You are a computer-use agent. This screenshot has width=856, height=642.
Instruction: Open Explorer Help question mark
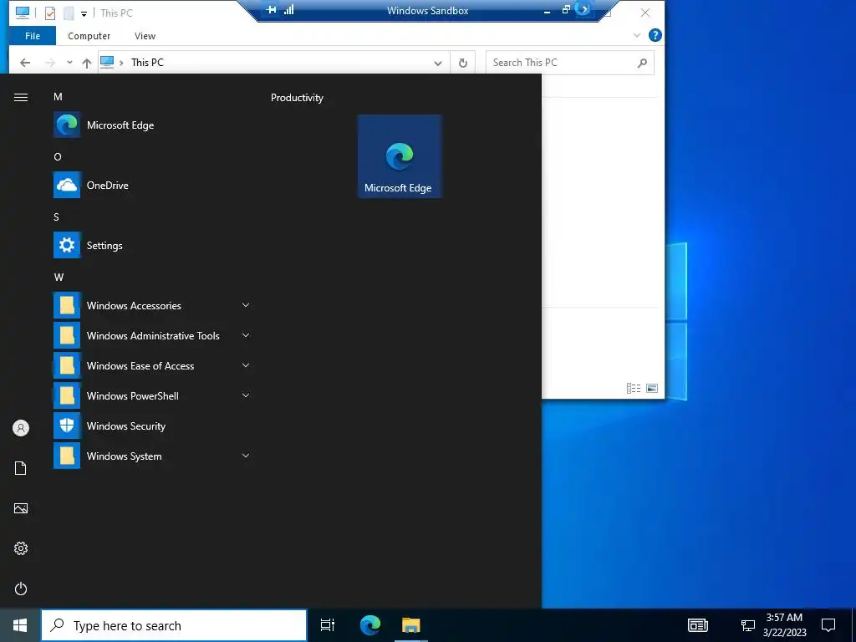655,35
